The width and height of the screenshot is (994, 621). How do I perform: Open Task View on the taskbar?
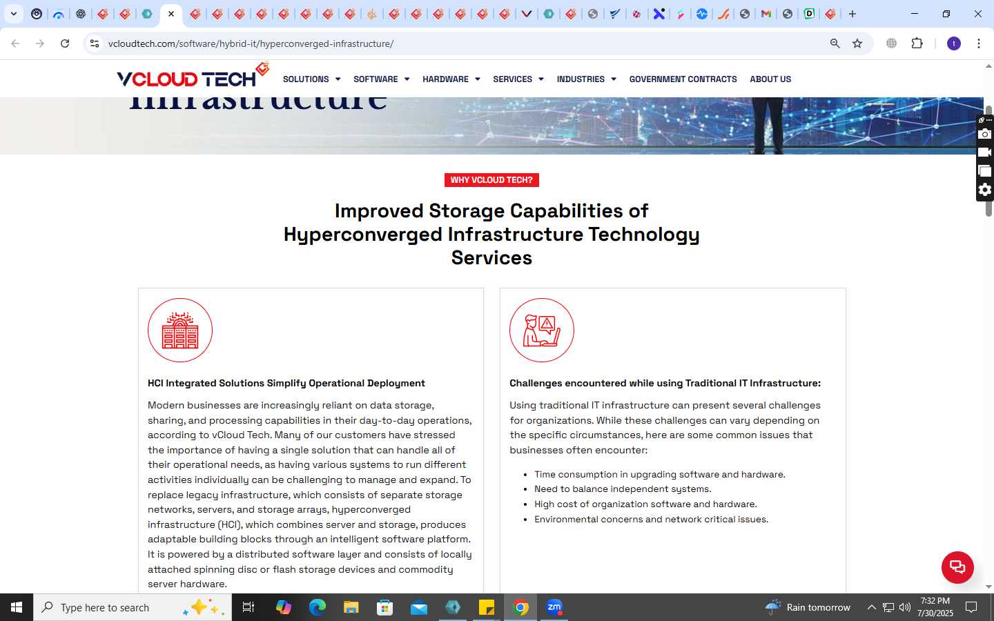click(248, 607)
